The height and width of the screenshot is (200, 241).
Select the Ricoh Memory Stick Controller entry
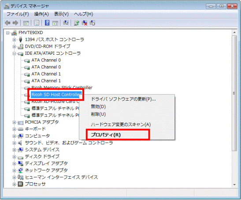62,87
